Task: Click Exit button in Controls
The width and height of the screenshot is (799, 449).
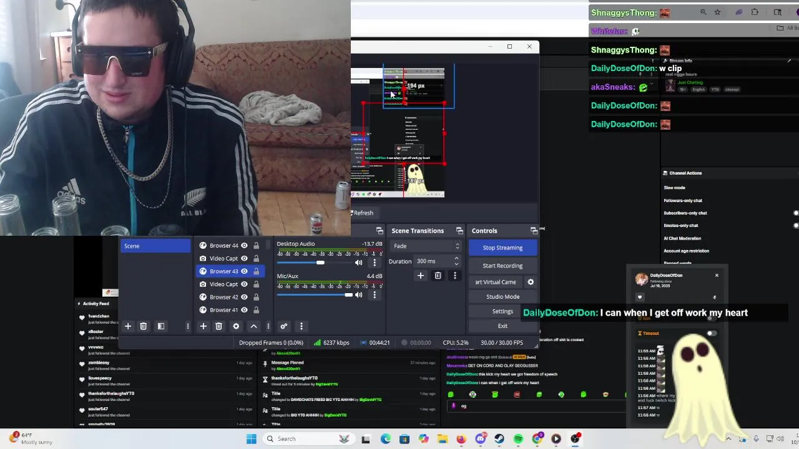Action: click(x=502, y=326)
